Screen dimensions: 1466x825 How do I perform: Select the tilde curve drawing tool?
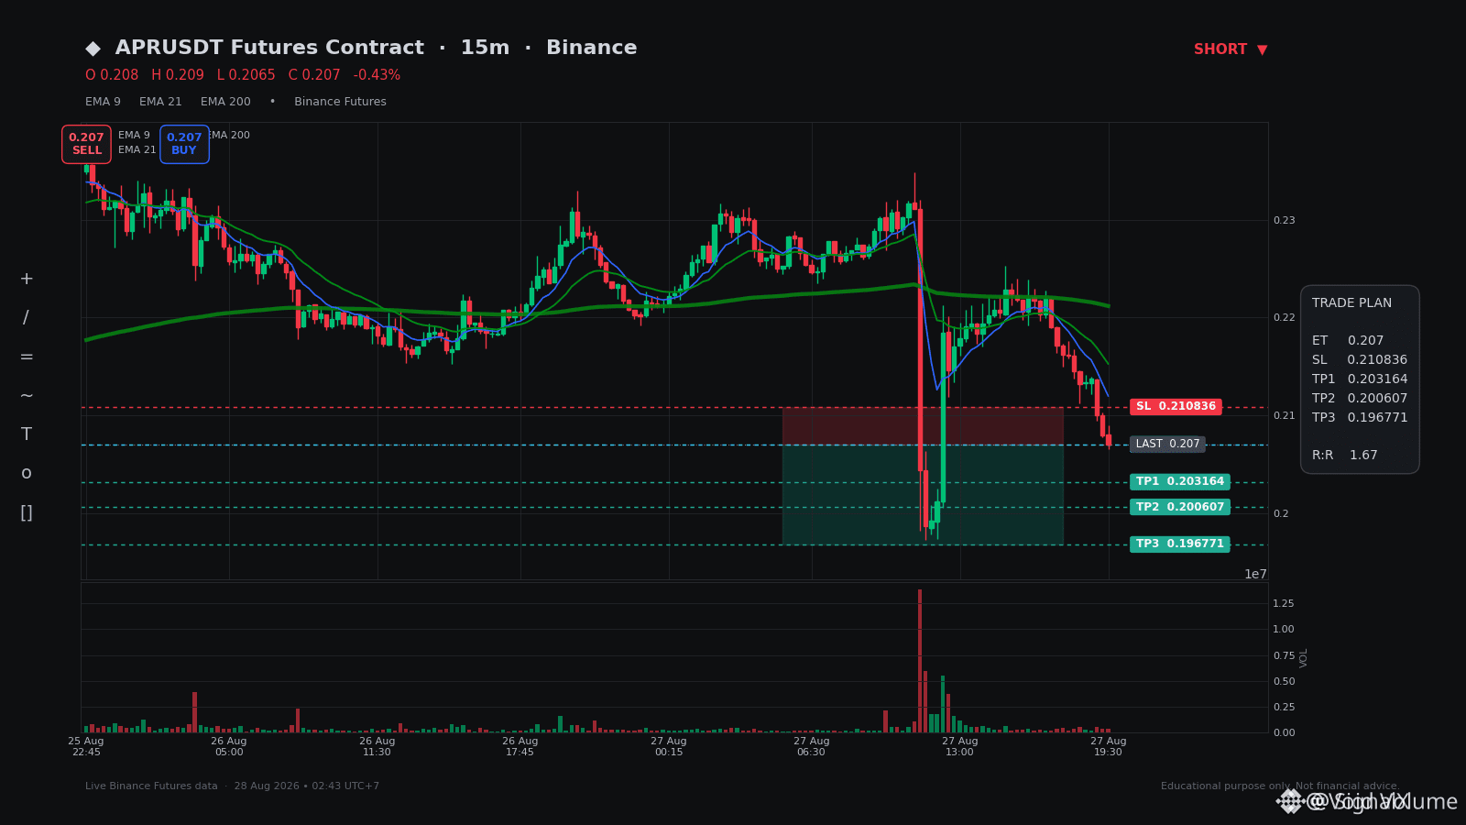pos(27,396)
